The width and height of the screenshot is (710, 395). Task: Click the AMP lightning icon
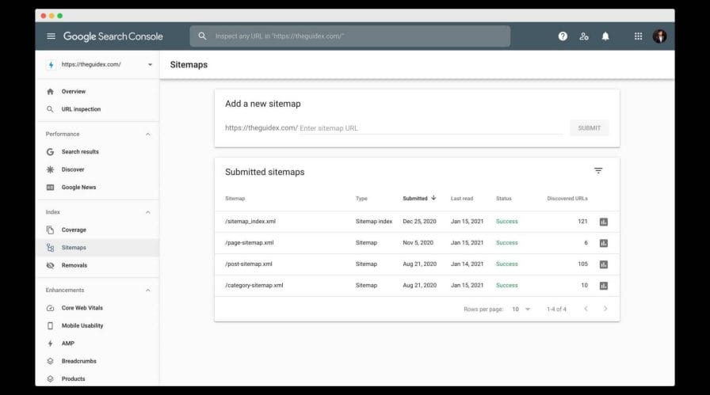point(50,344)
